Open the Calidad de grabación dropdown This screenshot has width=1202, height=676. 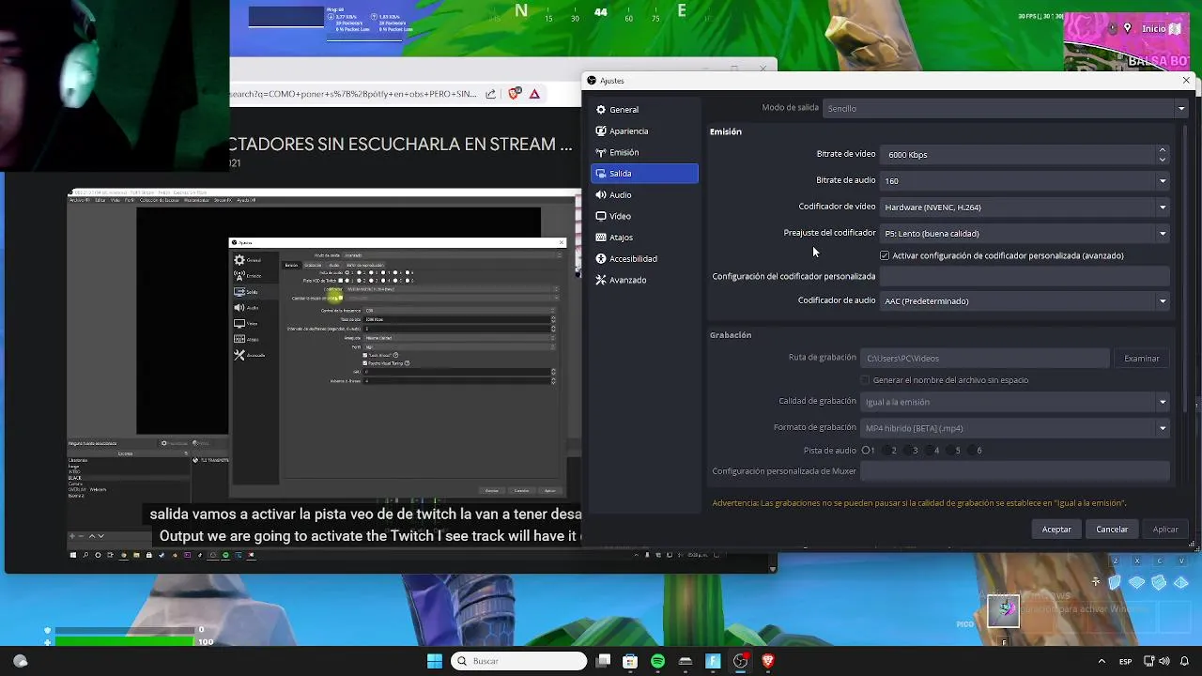point(1015,402)
